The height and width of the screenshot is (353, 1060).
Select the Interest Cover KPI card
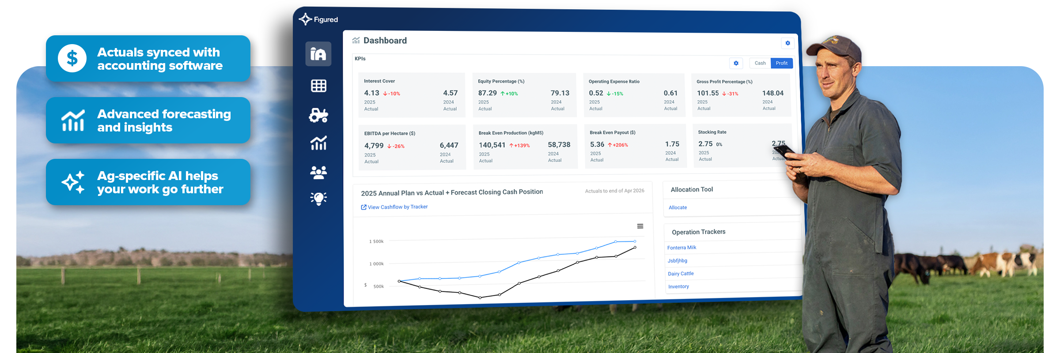click(412, 95)
